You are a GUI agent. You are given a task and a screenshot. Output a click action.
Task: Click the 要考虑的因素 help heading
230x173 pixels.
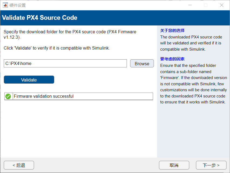pyautogui.click(x=172, y=59)
